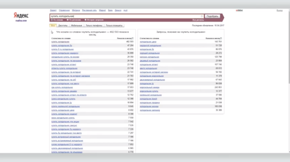Click the clear icon in search field
Screen dimensions: 290x162
(x=202, y=16)
